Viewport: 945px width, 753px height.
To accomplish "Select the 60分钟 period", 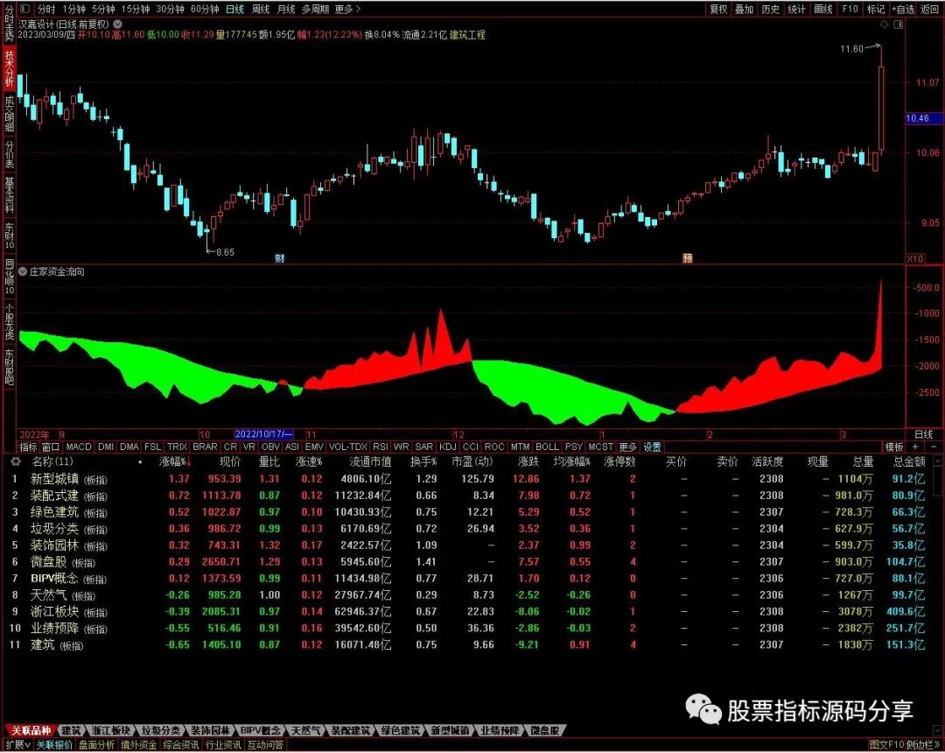I will point(205,9).
